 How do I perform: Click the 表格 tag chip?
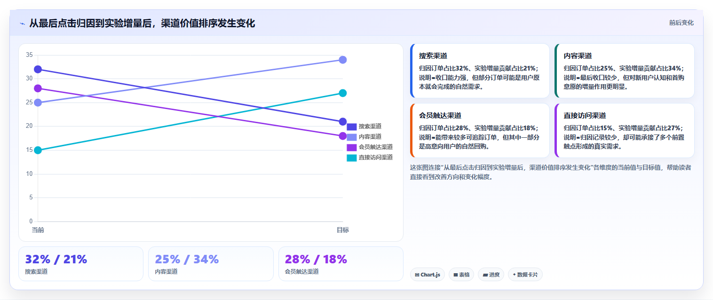pyautogui.click(x=461, y=275)
